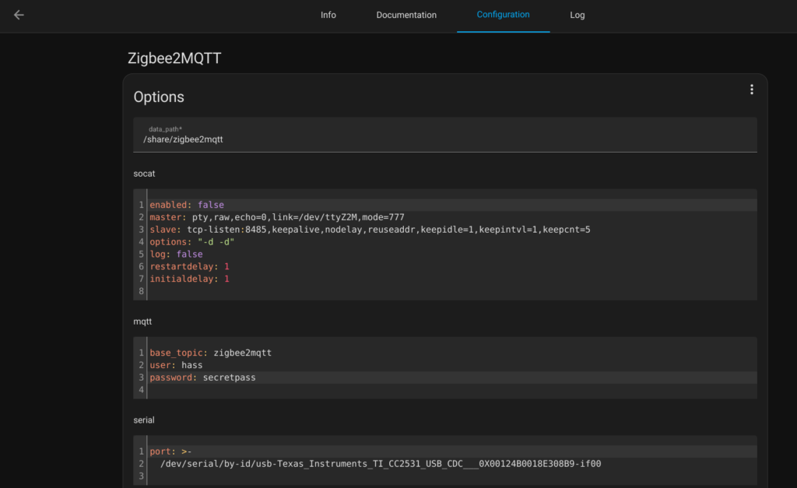Click the socat 'master: pty,raw' line

pyautogui.click(x=277, y=217)
